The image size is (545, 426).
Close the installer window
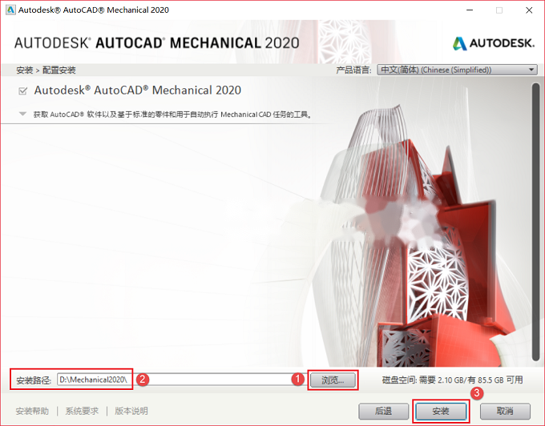click(529, 10)
